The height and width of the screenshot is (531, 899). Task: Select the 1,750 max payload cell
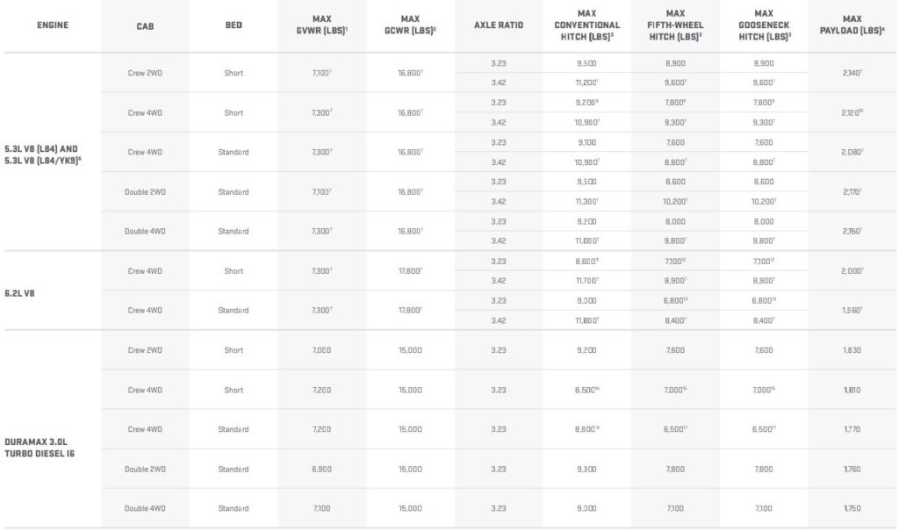[x=852, y=508]
